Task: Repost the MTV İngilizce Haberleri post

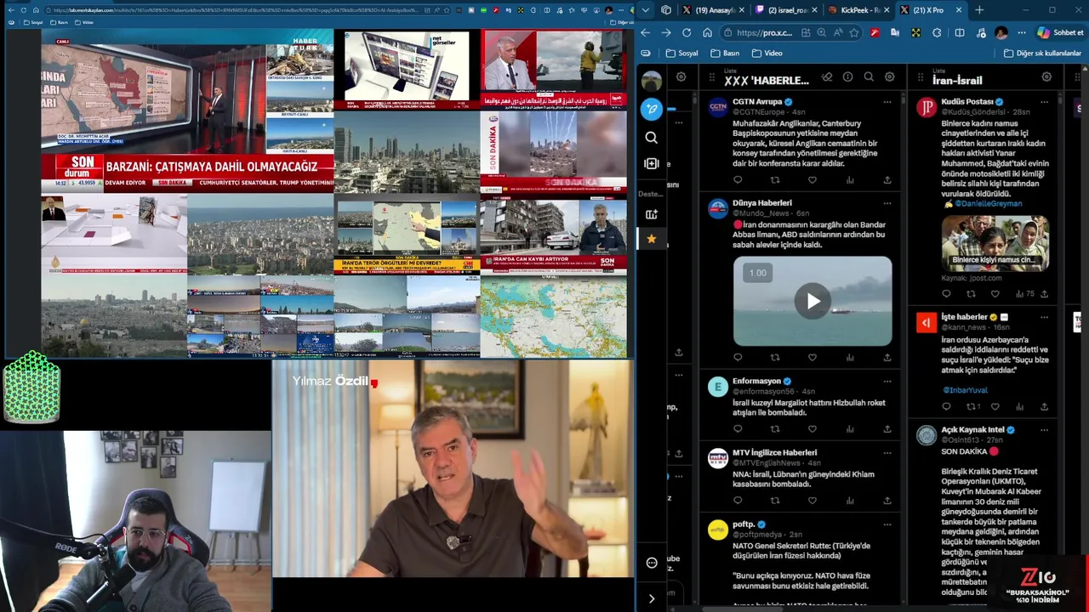Action: [x=774, y=501]
